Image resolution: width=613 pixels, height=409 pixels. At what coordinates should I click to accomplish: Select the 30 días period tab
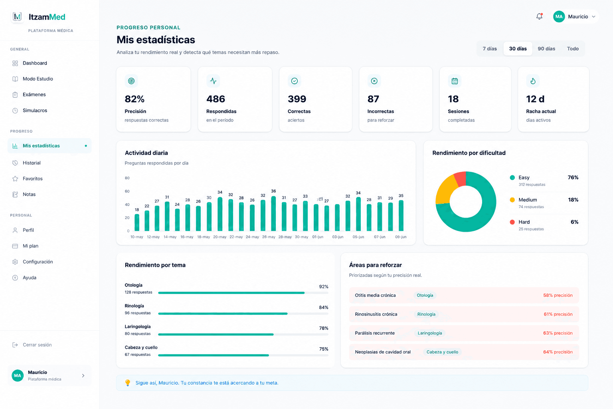[x=518, y=49]
